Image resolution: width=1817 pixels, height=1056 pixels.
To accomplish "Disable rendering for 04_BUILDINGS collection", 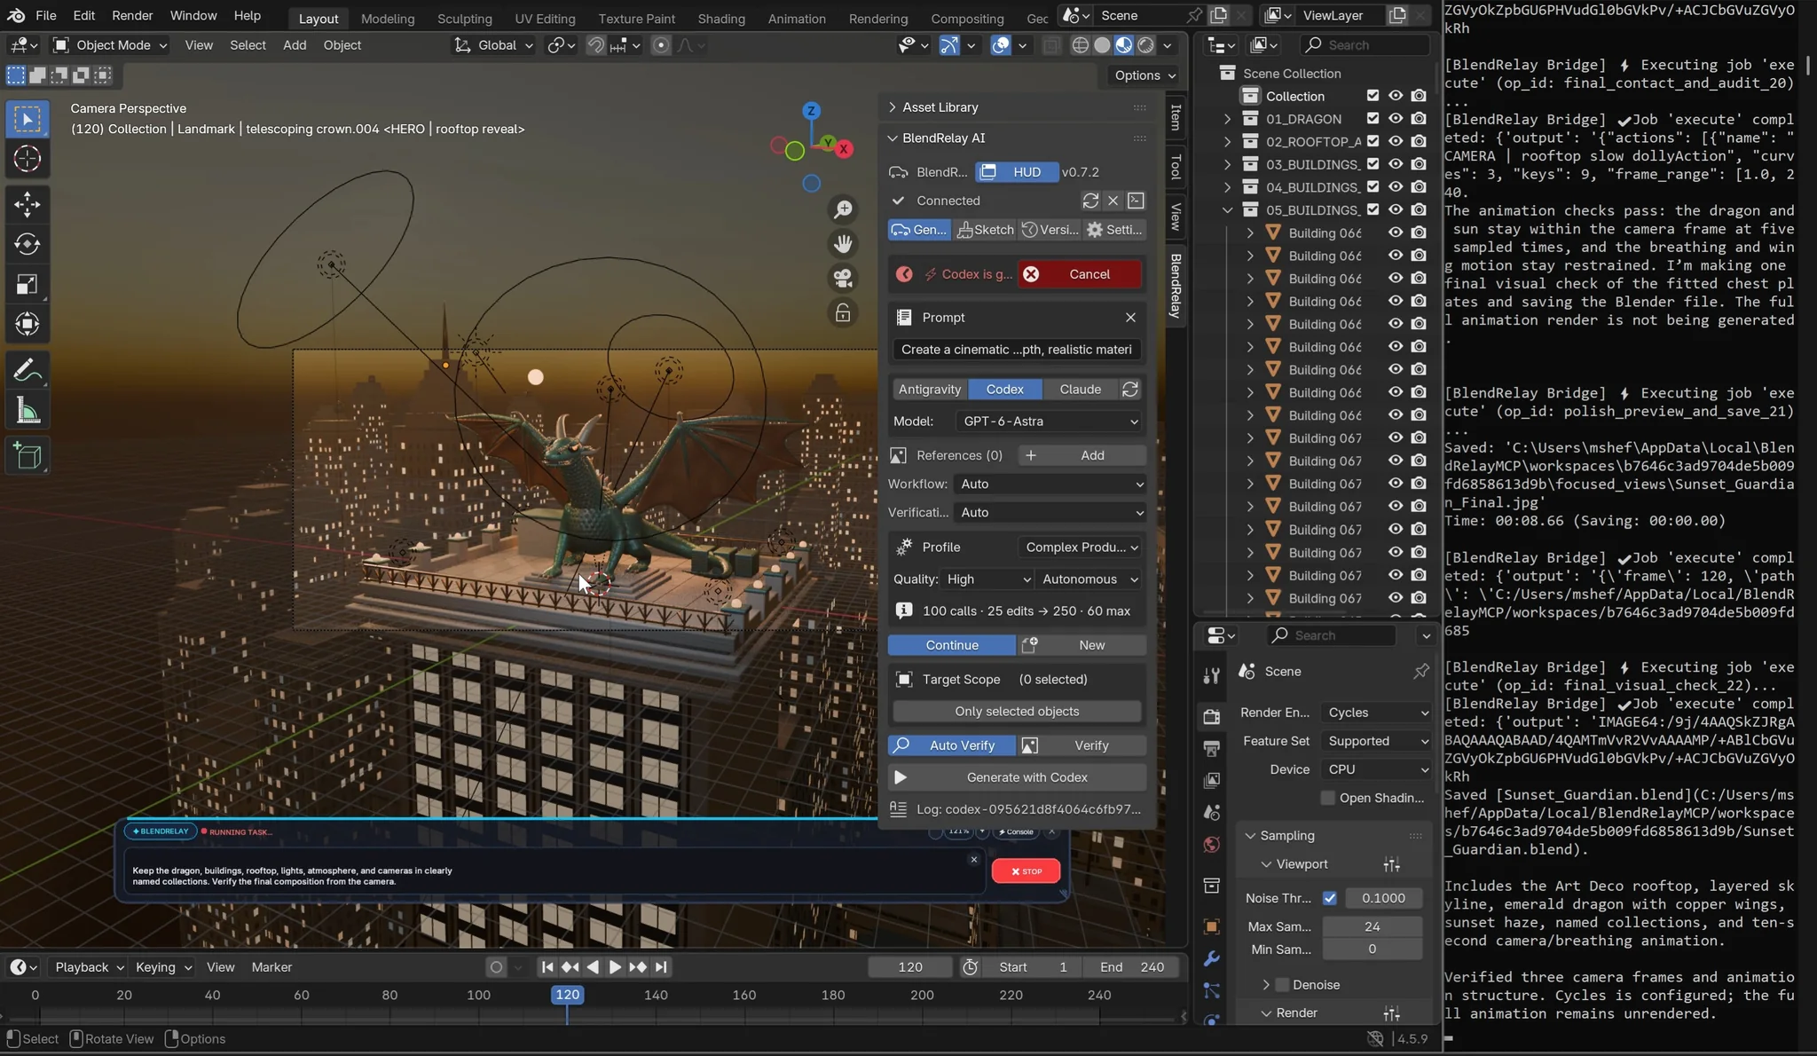I will click(1419, 187).
